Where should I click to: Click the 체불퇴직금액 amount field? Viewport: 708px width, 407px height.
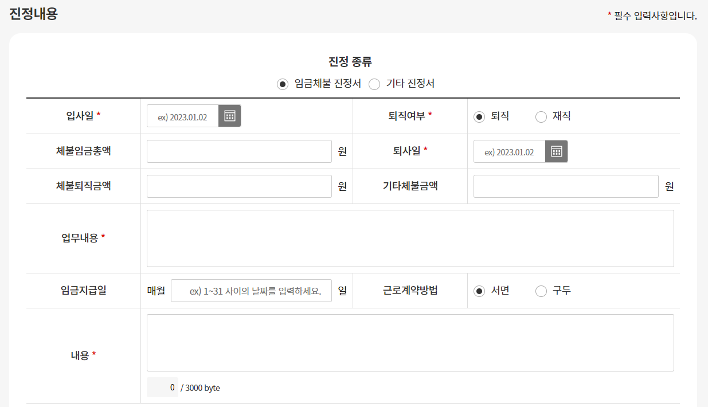238,186
